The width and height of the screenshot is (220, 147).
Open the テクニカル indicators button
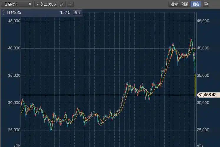(46, 4)
